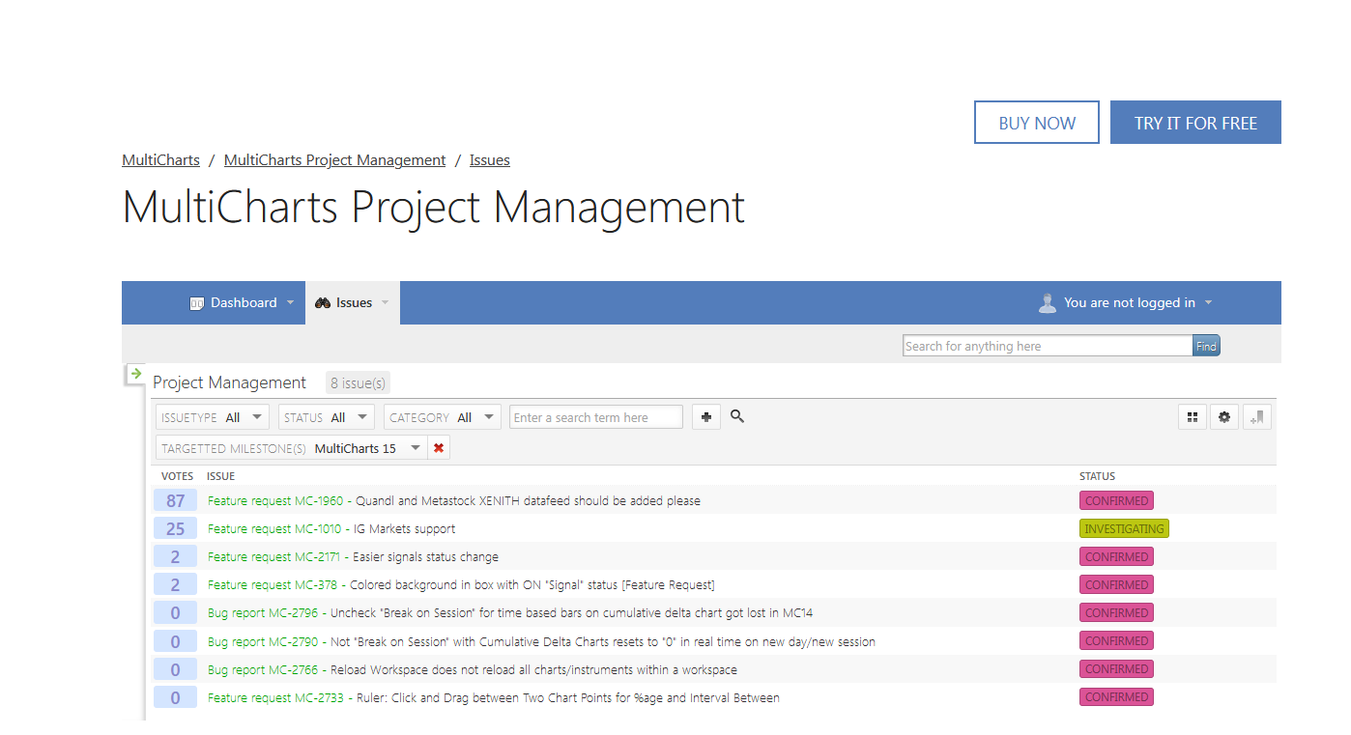Click the greyed export icon at toolbar end
Viewport: 1351px width, 735px height.
1257,417
